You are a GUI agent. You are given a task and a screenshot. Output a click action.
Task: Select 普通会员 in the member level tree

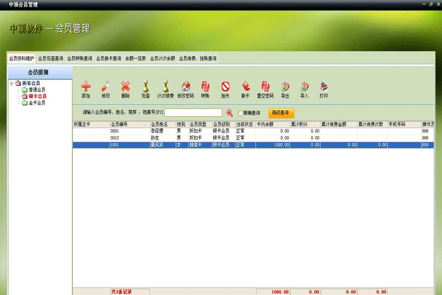(37, 90)
